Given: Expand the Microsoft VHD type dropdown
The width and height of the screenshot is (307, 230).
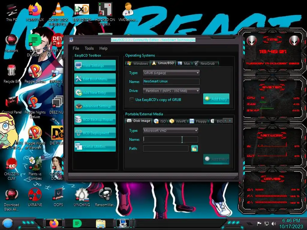Looking at the screenshot, I should pyautogui.click(x=170, y=131).
